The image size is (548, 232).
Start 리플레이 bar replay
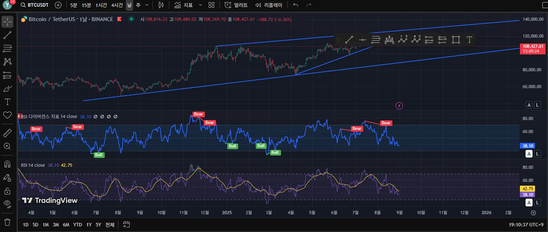point(269,5)
